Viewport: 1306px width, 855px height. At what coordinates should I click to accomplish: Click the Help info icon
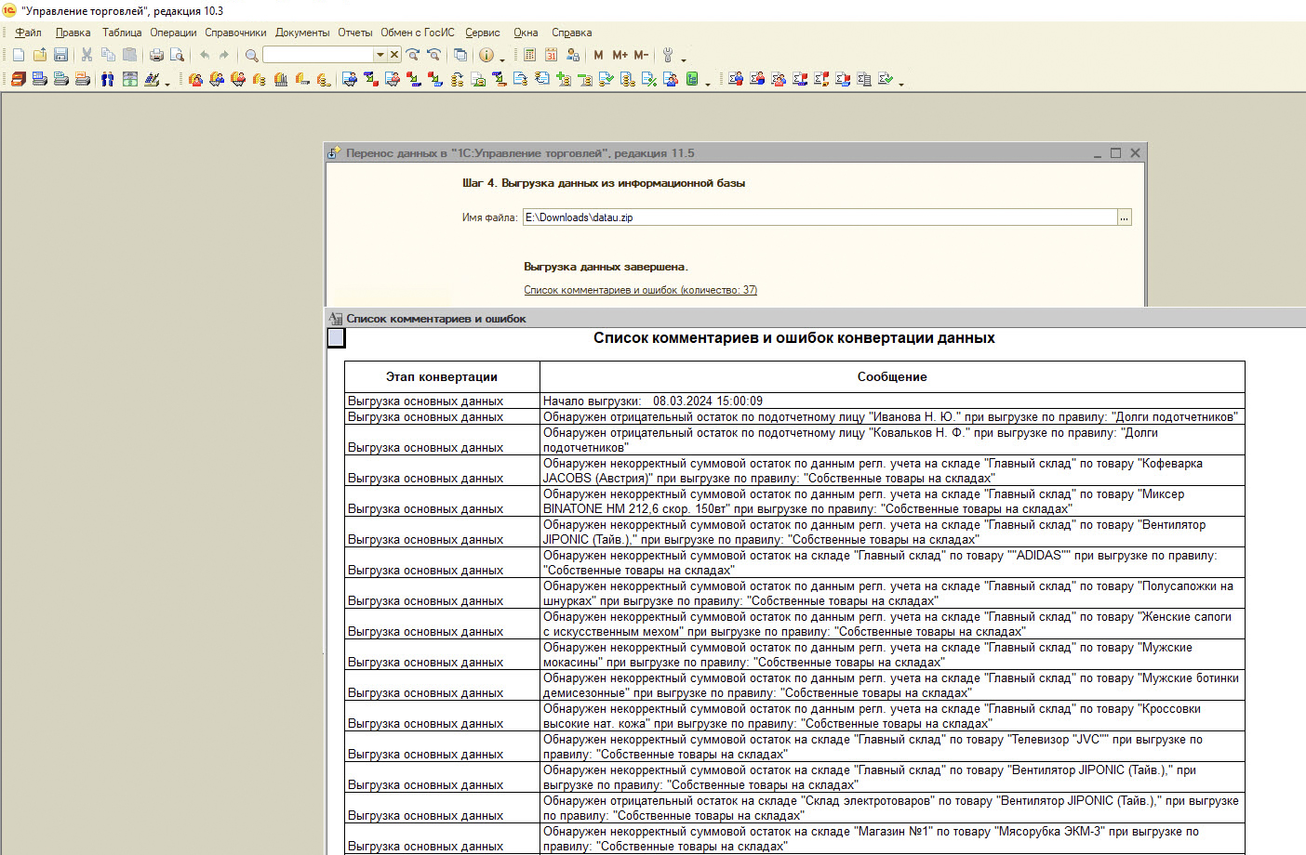pyautogui.click(x=486, y=55)
